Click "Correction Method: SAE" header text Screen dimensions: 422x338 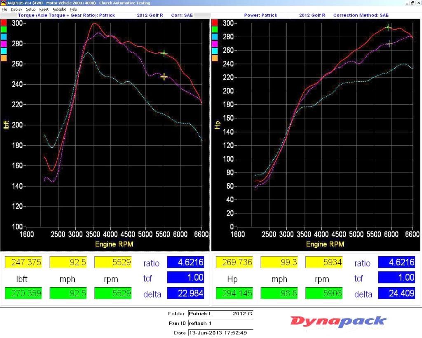pyautogui.click(x=361, y=15)
